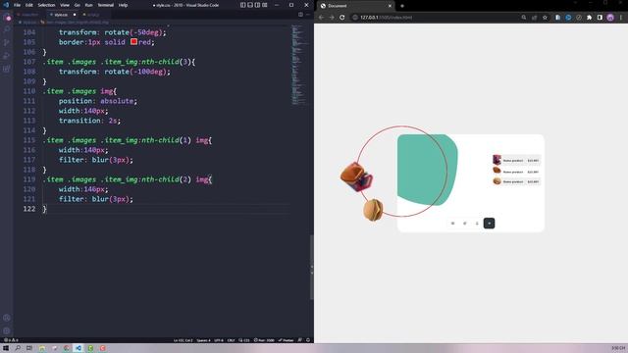628x353 pixels.
Task: Open the Help menu
Action: [x=123, y=5]
